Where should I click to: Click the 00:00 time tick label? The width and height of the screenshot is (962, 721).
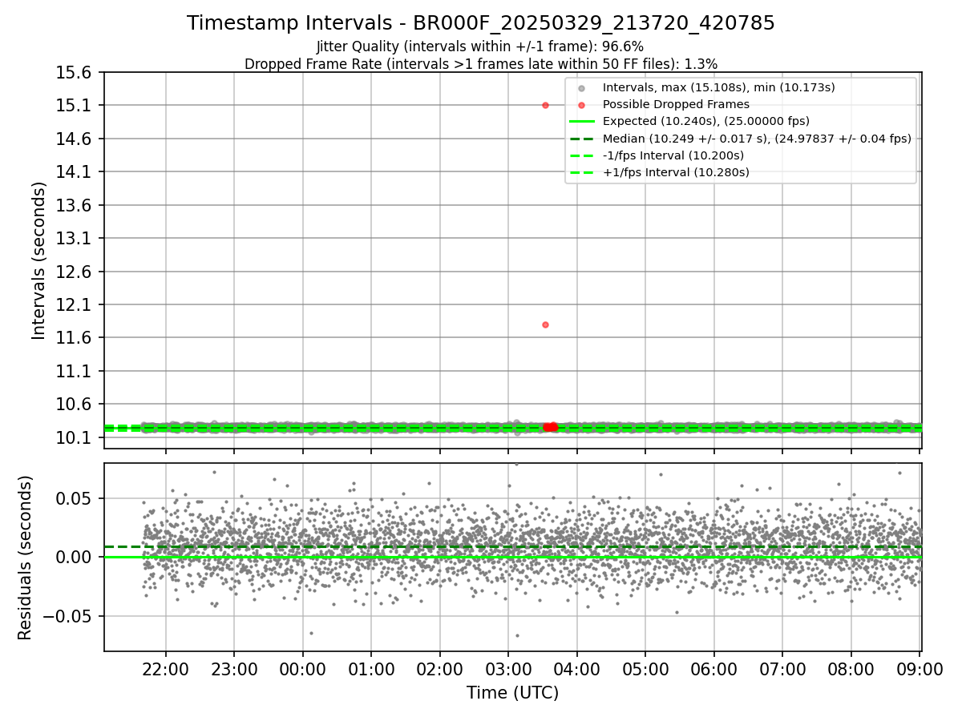(303, 669)
